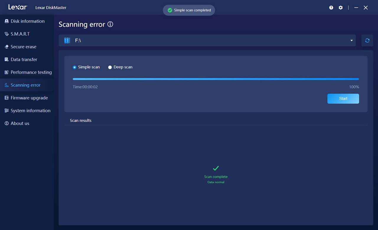Navigate to Performance testing
Viewport: 378px width, 230px height.
pyautogui.click(x=27, y=72)
